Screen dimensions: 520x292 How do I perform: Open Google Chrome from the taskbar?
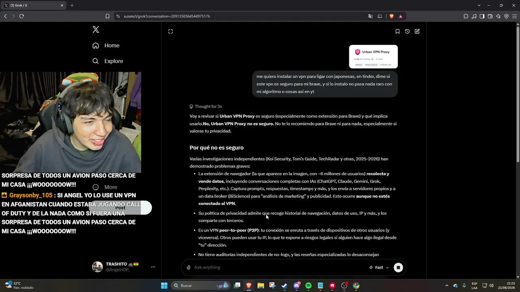coord(356,286)
